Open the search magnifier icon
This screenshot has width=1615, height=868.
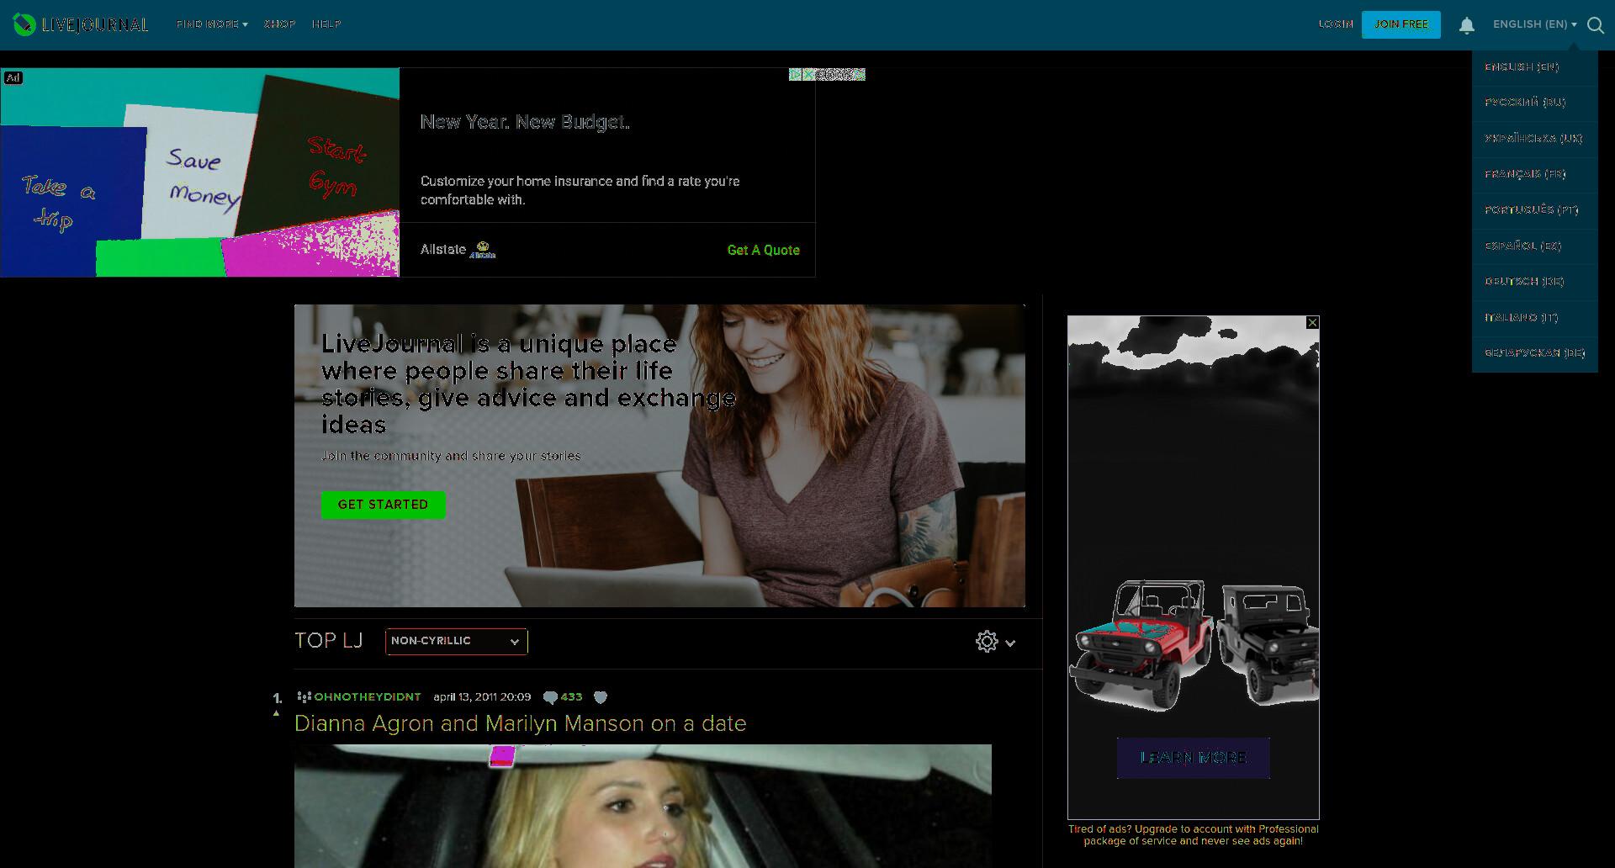click(1596, 25)
